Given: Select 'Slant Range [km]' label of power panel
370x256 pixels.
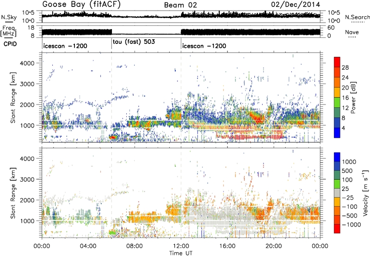Looking at the screenshot, I should click(13, 98).
